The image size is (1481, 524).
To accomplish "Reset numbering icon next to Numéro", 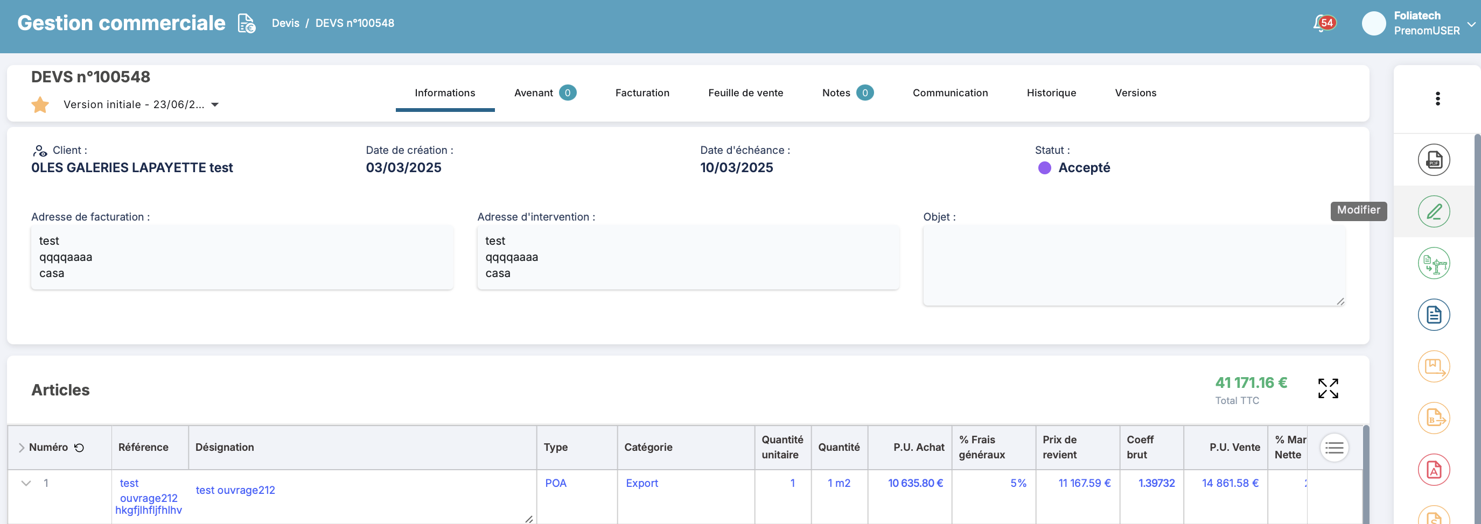I will [x=79, y=448].
